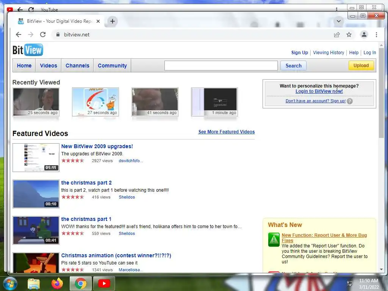Open the Home tab
The height and width of the screenshot is (291, 388).
click(24, 66)
